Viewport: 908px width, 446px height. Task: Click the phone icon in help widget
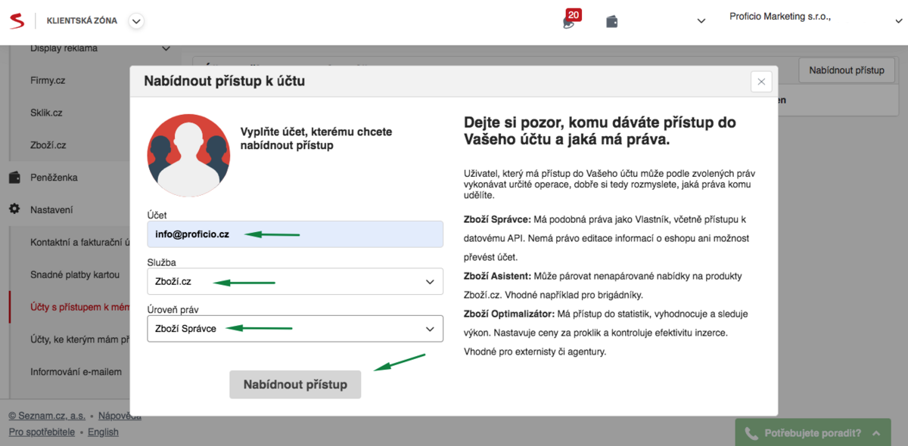[x=751, y=434]
